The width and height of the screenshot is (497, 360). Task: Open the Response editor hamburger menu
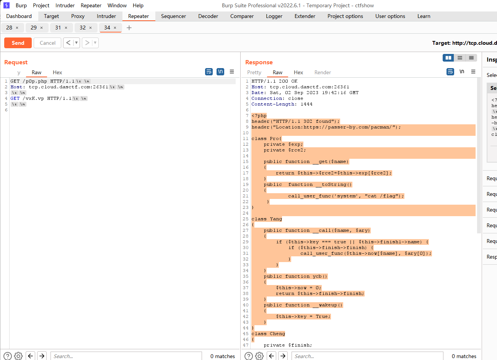pos(473,72)
